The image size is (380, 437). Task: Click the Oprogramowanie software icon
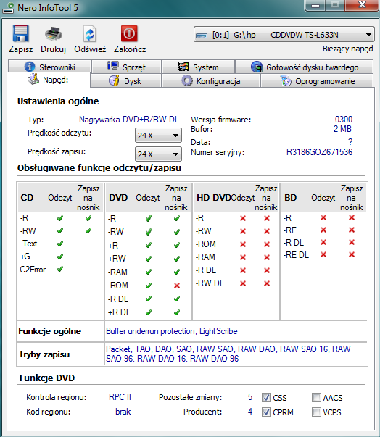click(x=286, y=81)
